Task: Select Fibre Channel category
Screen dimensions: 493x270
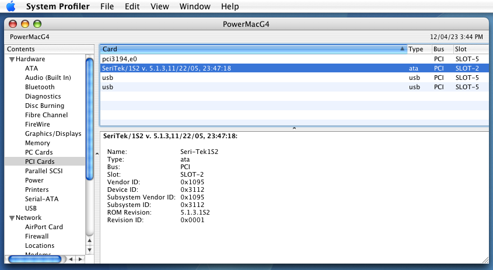Action: tap(46, 115)
